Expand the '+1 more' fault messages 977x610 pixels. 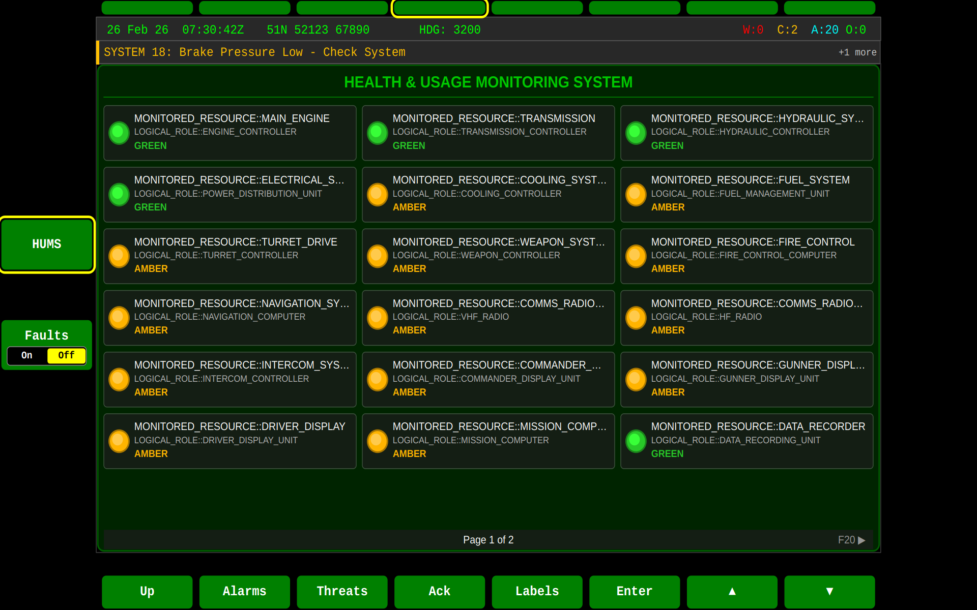(857, 52)
